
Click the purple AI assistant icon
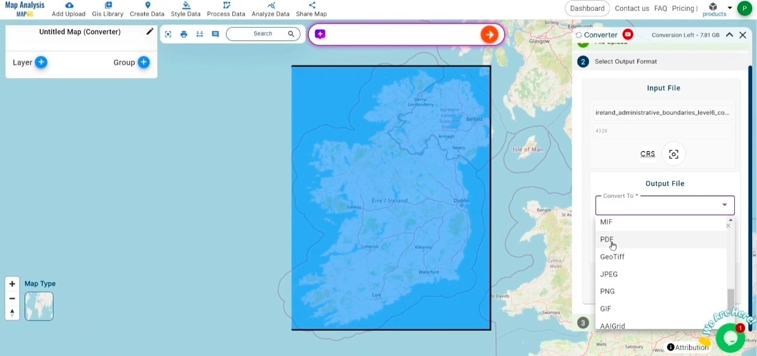(x=320, y=34)
